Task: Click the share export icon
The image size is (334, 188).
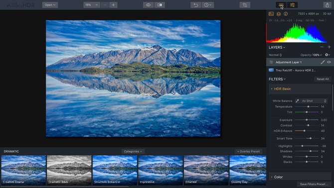Action: [x=328, y=5]
